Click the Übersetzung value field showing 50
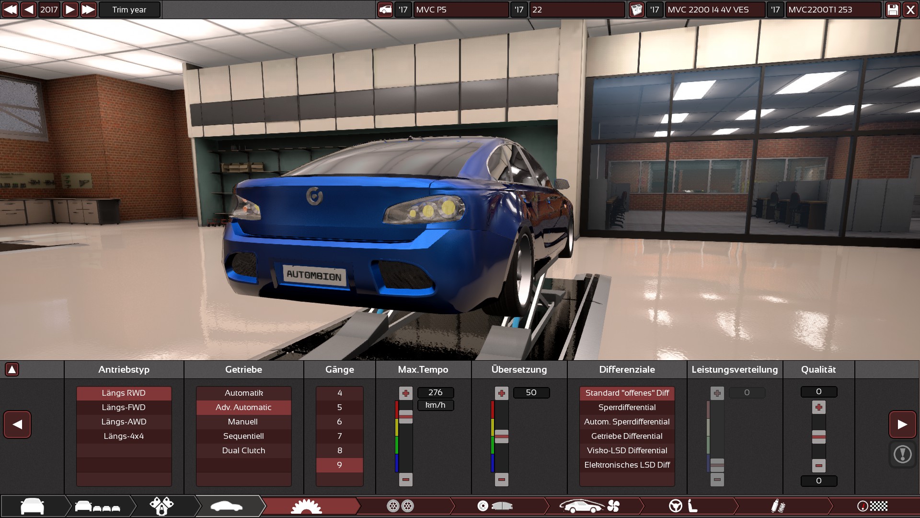Screen dimensions: 920x518 point(531,393)
